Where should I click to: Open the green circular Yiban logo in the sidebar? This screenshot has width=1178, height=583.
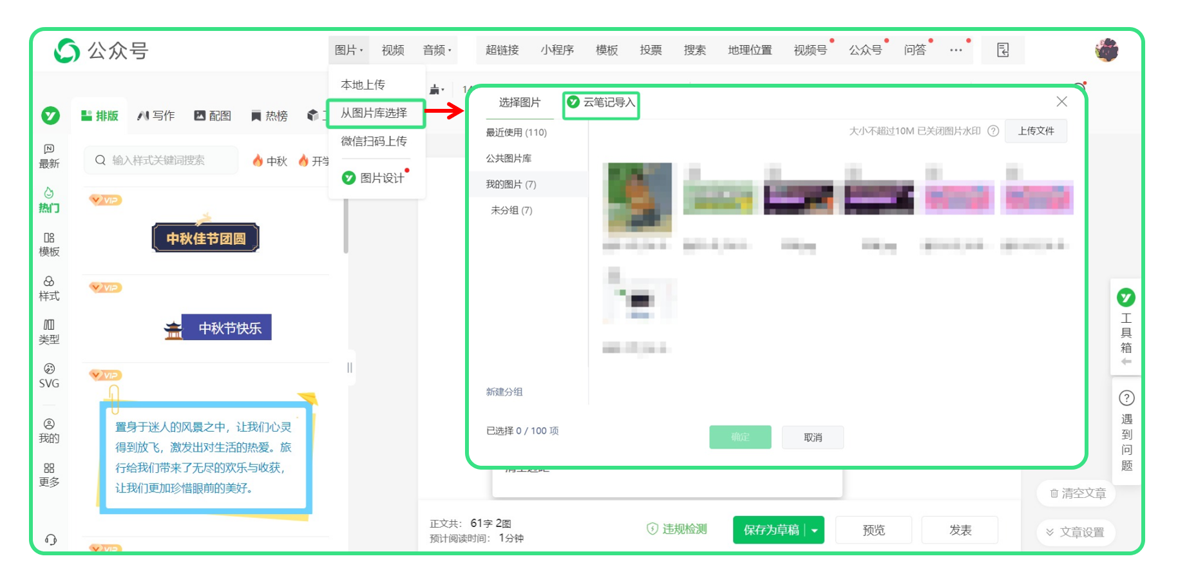coord(50,115)
